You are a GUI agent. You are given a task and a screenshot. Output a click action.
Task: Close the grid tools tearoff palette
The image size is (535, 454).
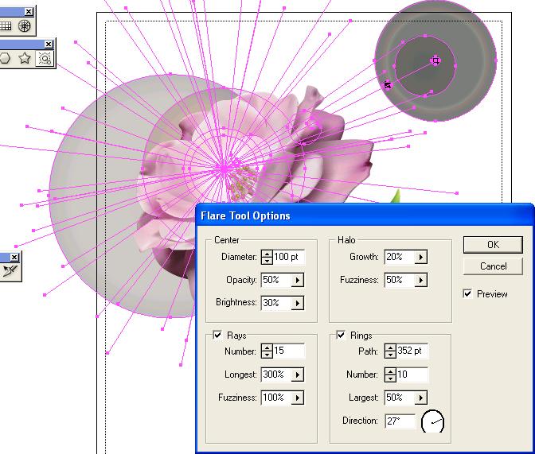click(29, 12)
